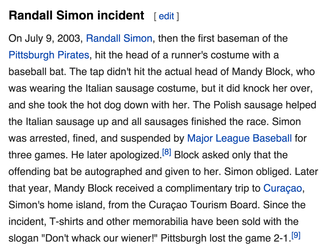Click the date "July 9, 2003"
Screen dimensions: 327x250
pyautogui.click(x=53, y=39)
